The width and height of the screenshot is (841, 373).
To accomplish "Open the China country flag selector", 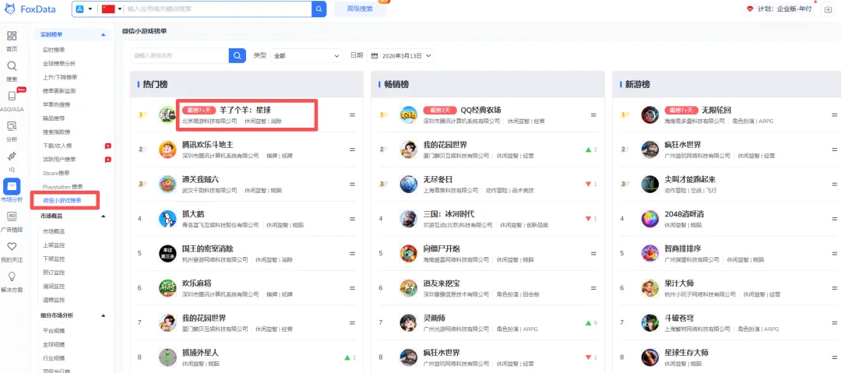I will [111, 9].
